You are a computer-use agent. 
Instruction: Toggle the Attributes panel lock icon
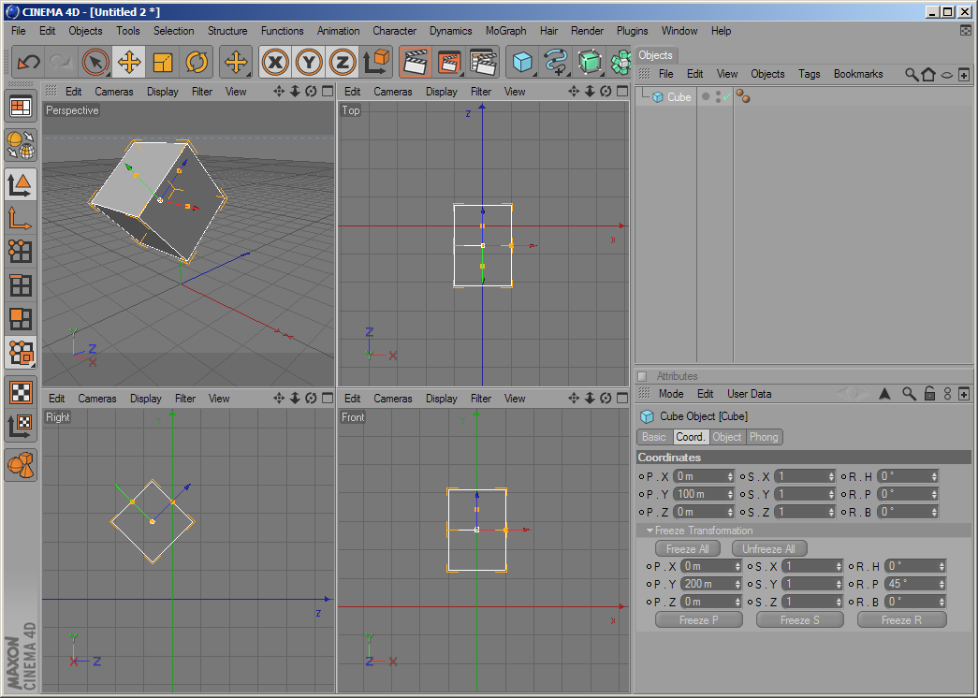[929, 394]
